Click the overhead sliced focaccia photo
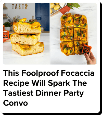 [x=74, y=34]
